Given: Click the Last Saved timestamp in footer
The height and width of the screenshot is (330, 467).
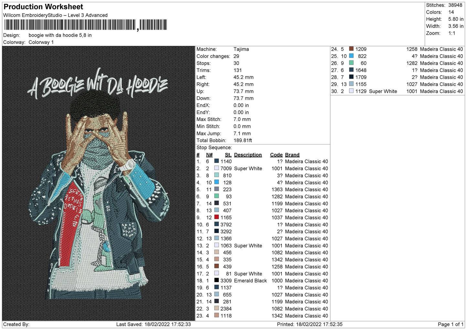Looking at the screenshot, I should coord(154,324).
